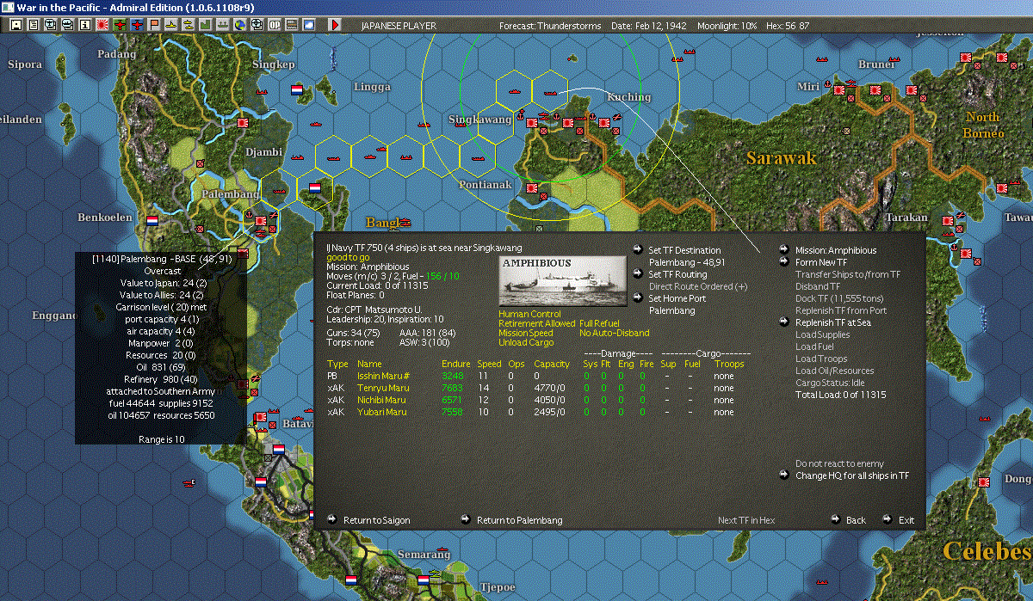
Task: Click the Kuching map label
Action: (x=629, y=97)
